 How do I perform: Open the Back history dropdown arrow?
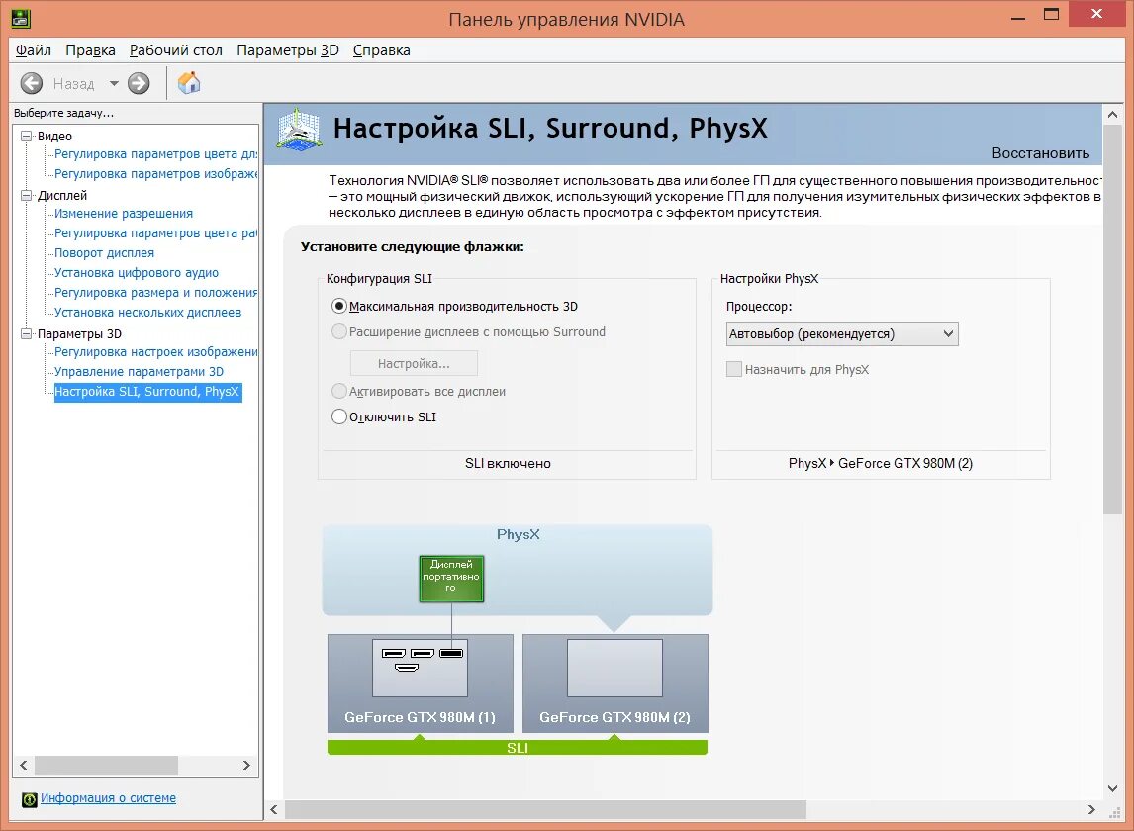pyautogui.click(x=114, y=84)
